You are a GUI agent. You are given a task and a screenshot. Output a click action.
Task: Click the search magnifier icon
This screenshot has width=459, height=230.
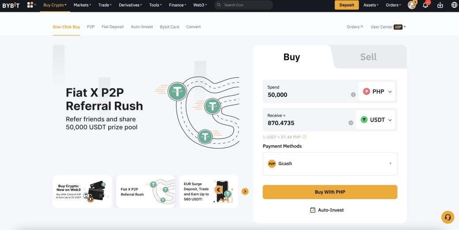click(x=219, y=5)
